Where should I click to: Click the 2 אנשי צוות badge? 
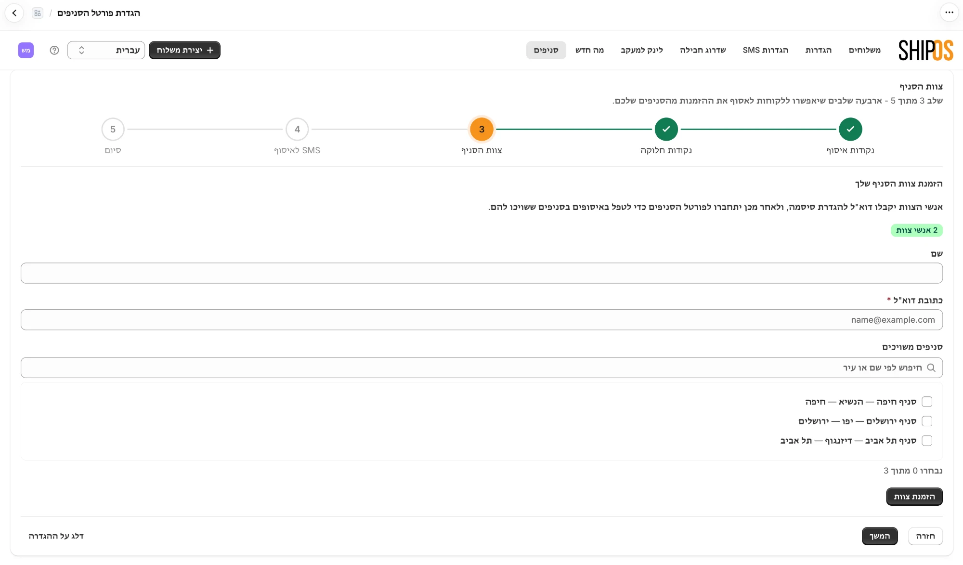917,230
